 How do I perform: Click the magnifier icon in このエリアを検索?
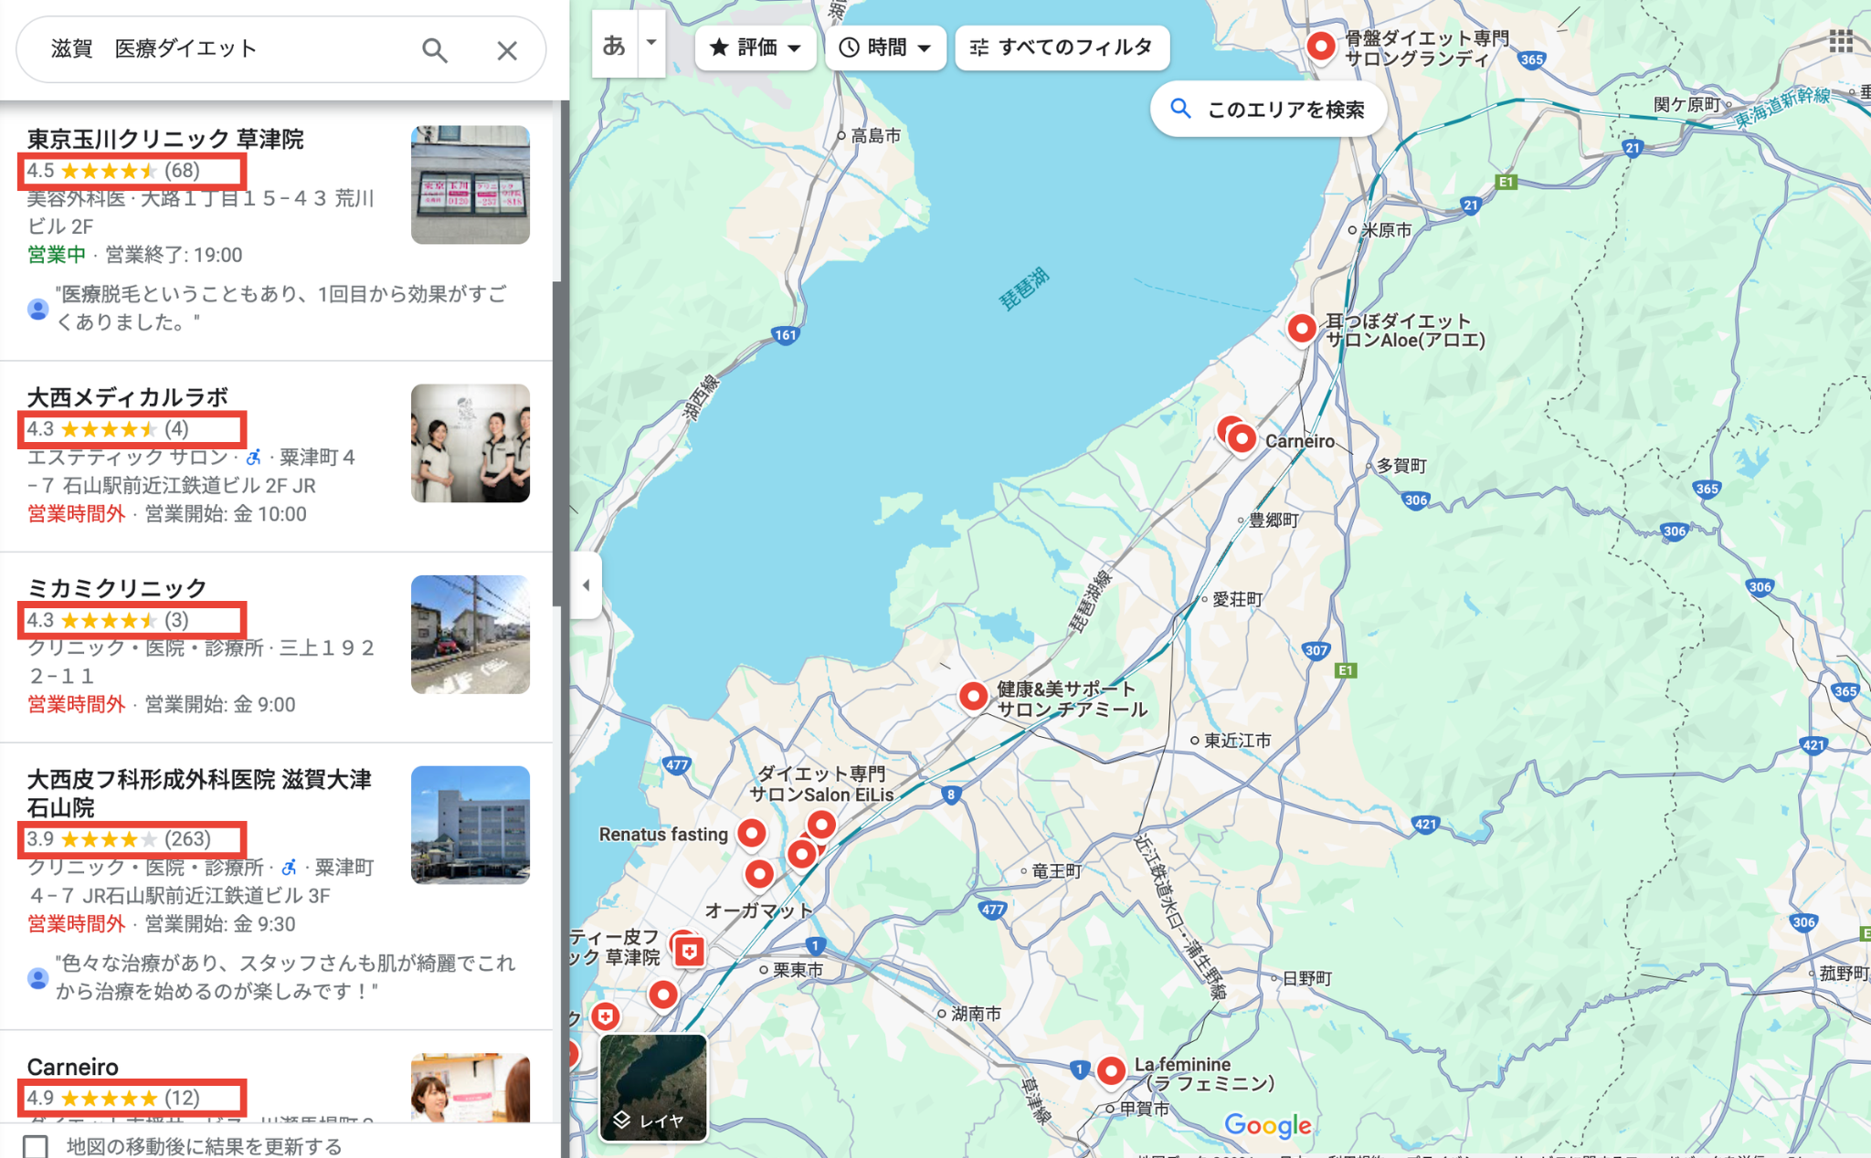[x=1181, y=110]
